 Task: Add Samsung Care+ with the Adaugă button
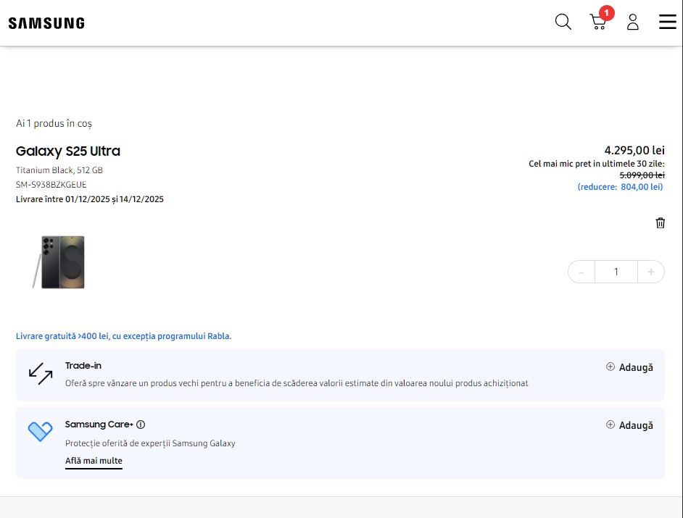pos(629,425)
